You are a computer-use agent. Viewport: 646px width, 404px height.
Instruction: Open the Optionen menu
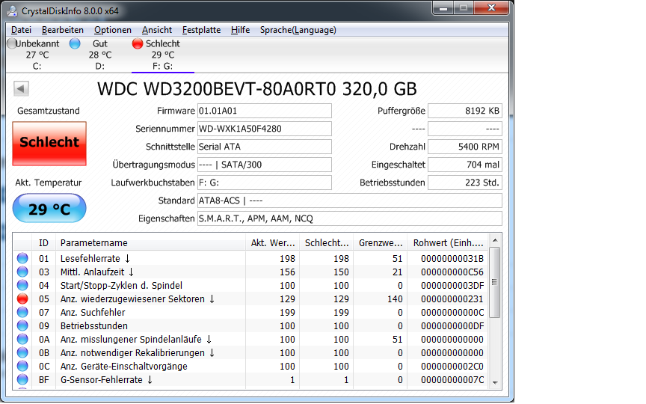click(x=112, y=30)
